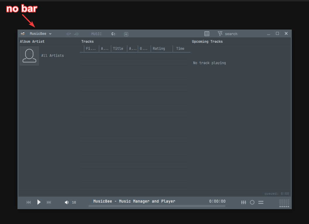The width and height of the screenshot is (309, 224).
Task: Mute using the volume speaker icon
Action: [x=67, y=202]
